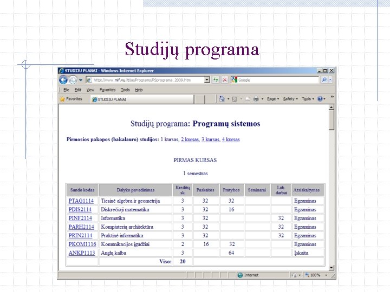Viewport: 390px width, 292px height.
Task: Click the Home page icon
Action: 222,99
